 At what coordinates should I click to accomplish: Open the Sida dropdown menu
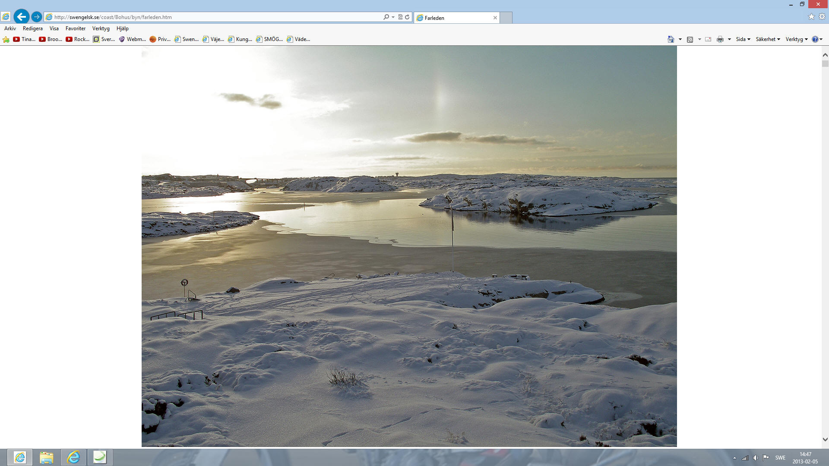(743, 39)
